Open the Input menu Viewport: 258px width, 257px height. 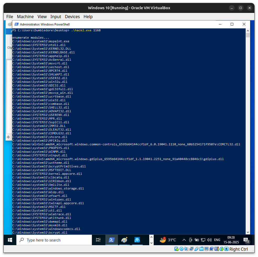tap(56, 17)
